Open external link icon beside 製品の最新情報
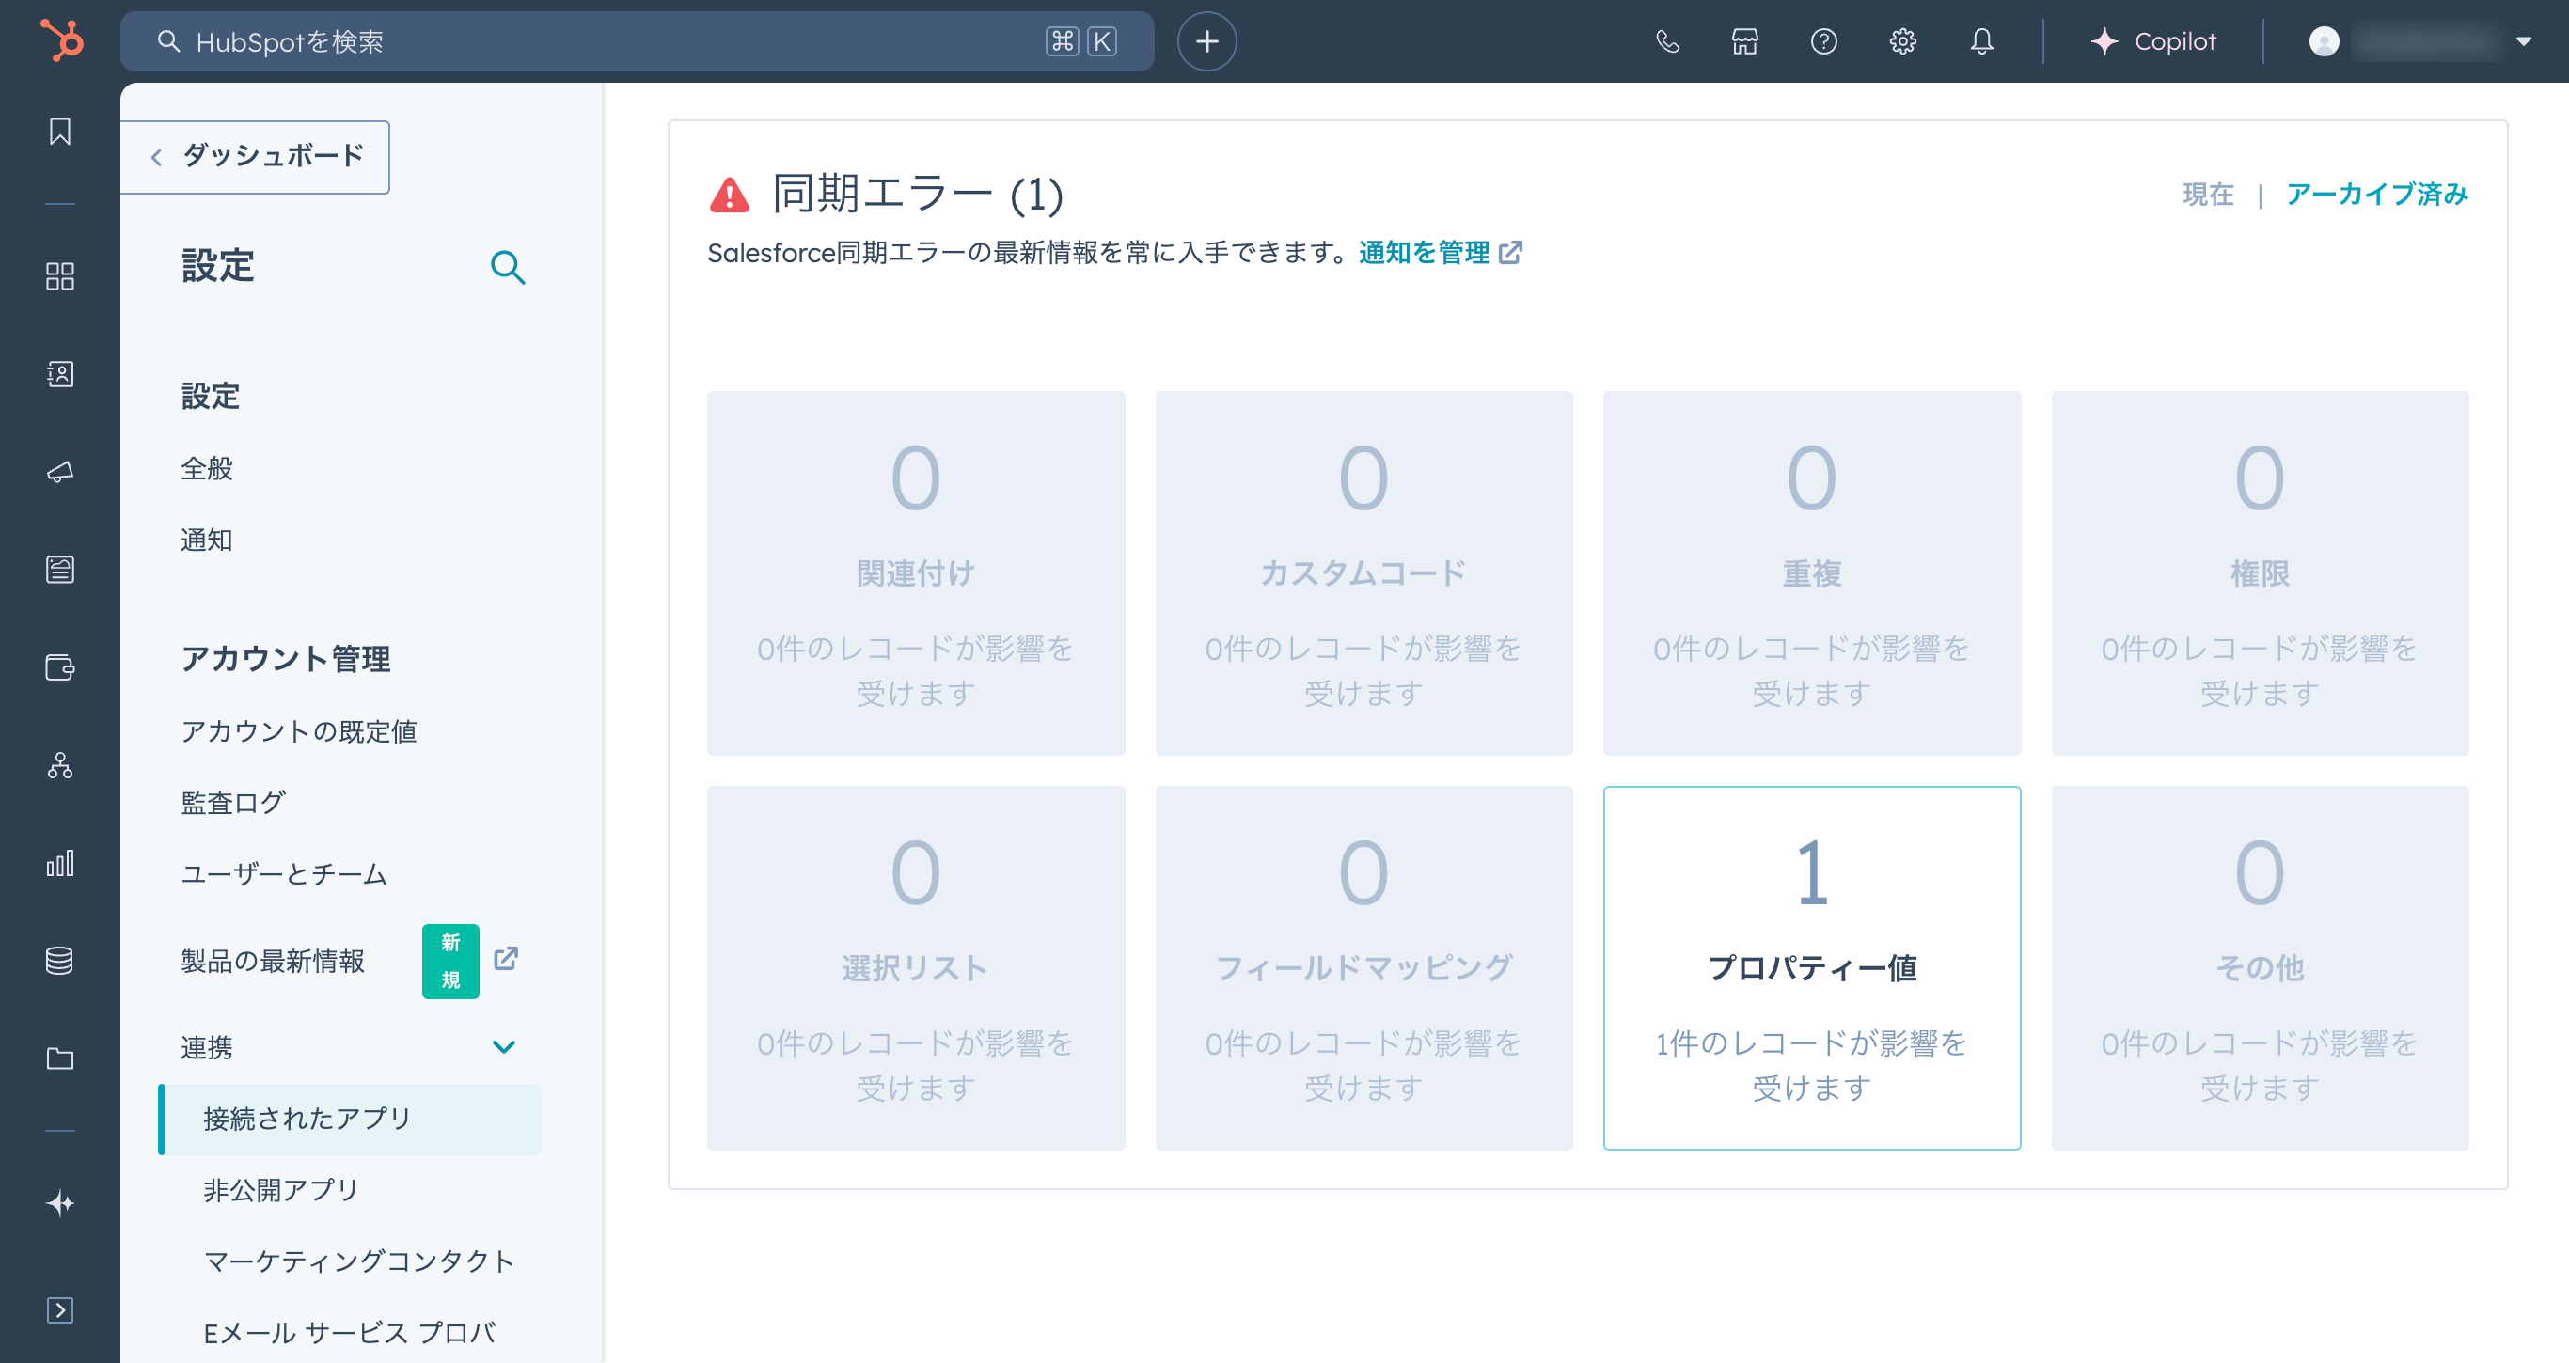2569x1363 pixels. coord(507,958)
